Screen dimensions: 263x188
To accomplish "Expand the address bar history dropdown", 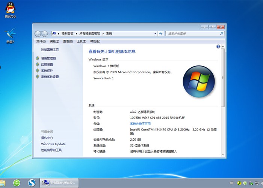I will tap(155, 33).
